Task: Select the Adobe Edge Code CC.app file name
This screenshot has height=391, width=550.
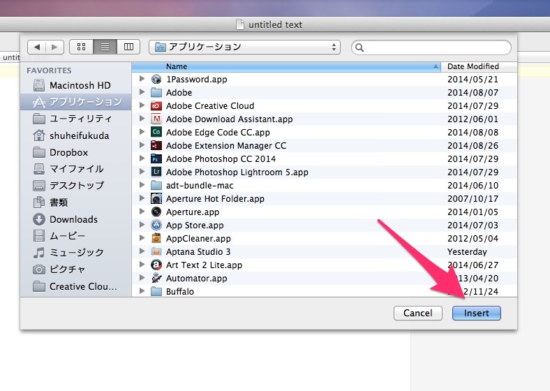Action: [x=218, y=133]
